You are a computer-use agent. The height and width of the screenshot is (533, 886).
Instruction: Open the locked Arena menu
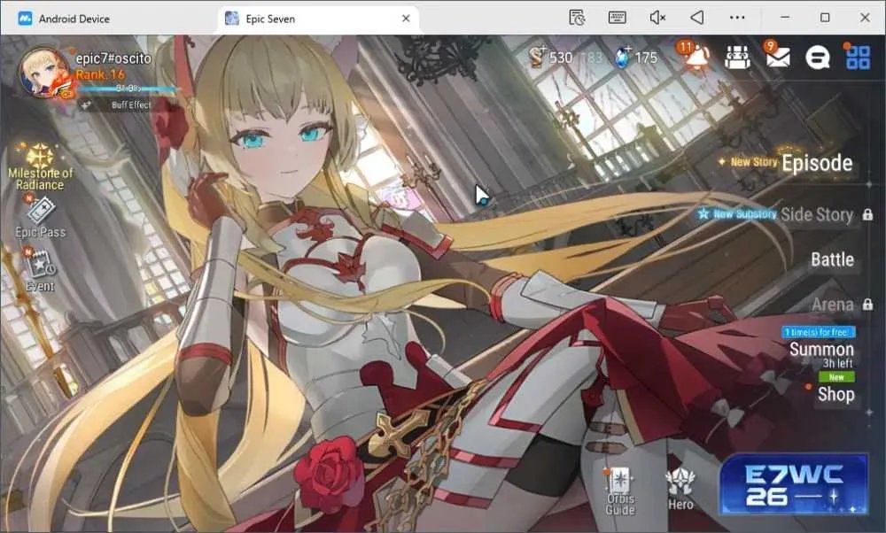click(x=833, y=305)
